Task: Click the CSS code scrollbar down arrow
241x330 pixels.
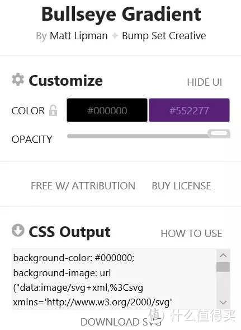Action: point(223,303)
